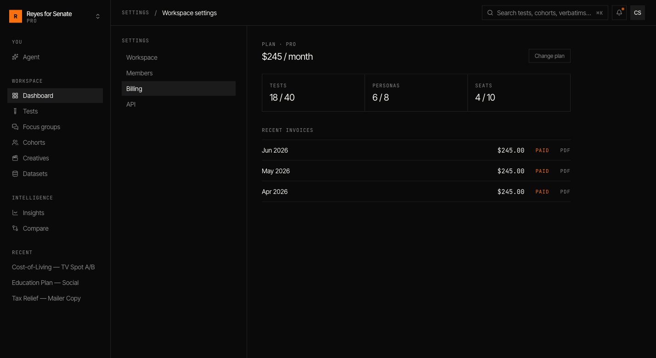Select the Members settings tab
The height and width of the screenshot is (358, 656).
coord(179,73)
